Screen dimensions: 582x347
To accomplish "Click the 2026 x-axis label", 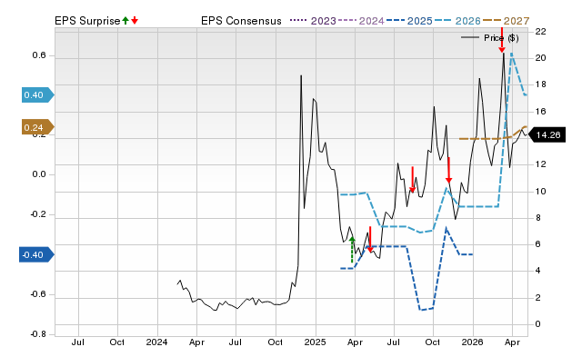I will click(x=473, y=342).
